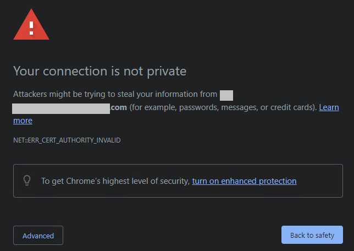Click empty space right of the lightbulb tip link
The image size is (354, 251).
(x=319, y=181)
